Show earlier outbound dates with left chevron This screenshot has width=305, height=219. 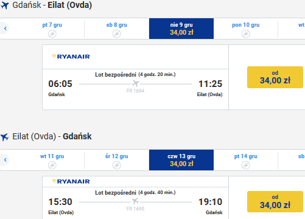[x=5, y=29]
